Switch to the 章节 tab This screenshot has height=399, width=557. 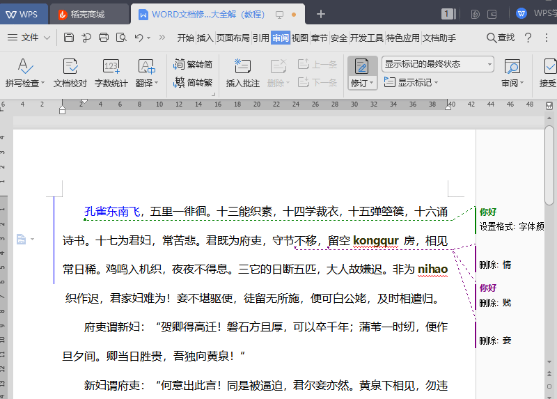pyautogui.click(x=320, y=38)
